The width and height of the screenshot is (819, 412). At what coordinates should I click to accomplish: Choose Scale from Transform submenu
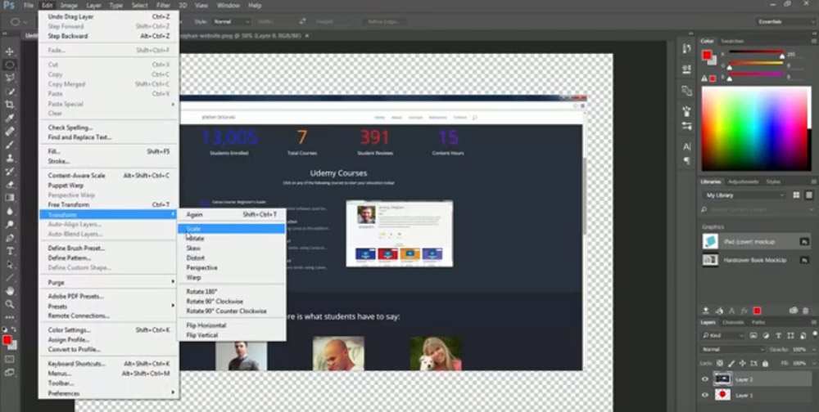[x=194, y=229]
